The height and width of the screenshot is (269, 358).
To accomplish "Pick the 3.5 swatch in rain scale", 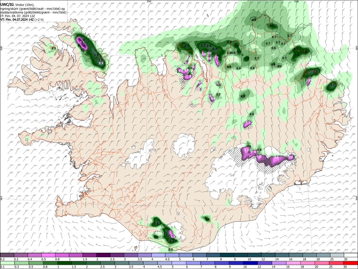I will click(136, 263).
